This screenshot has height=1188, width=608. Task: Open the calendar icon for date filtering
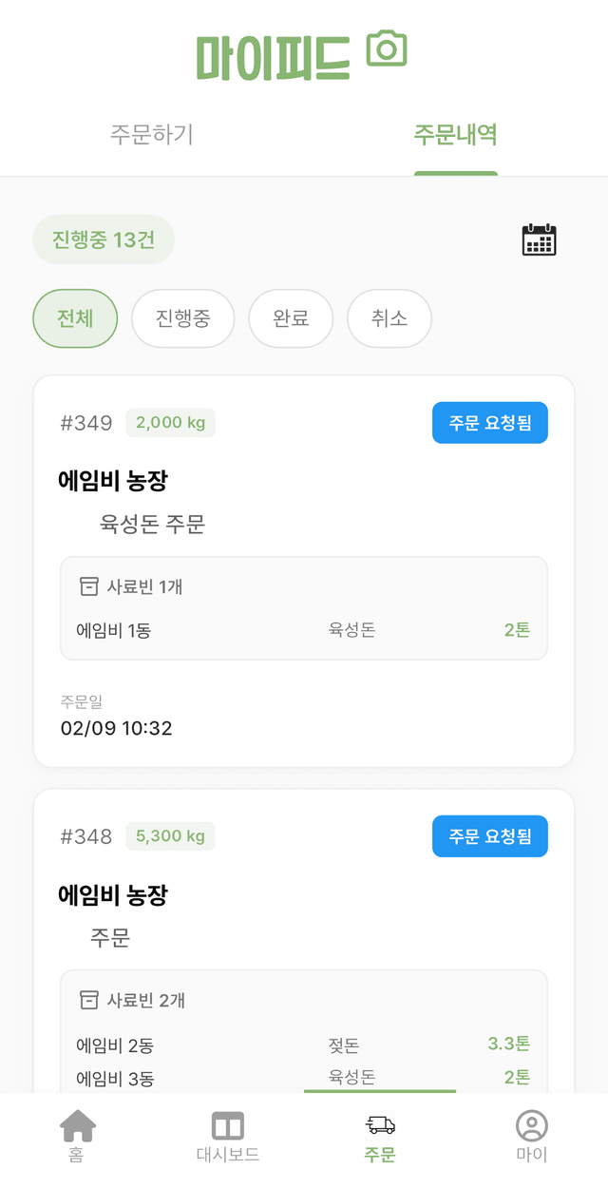tap(539, 240)
